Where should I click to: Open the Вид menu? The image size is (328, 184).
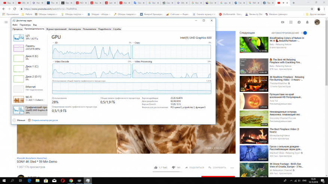tap(35, 25)
